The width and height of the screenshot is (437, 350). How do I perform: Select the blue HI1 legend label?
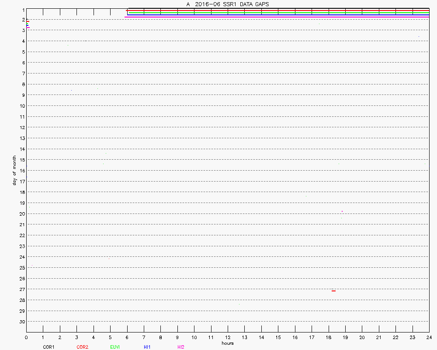(x=147, y=347)
